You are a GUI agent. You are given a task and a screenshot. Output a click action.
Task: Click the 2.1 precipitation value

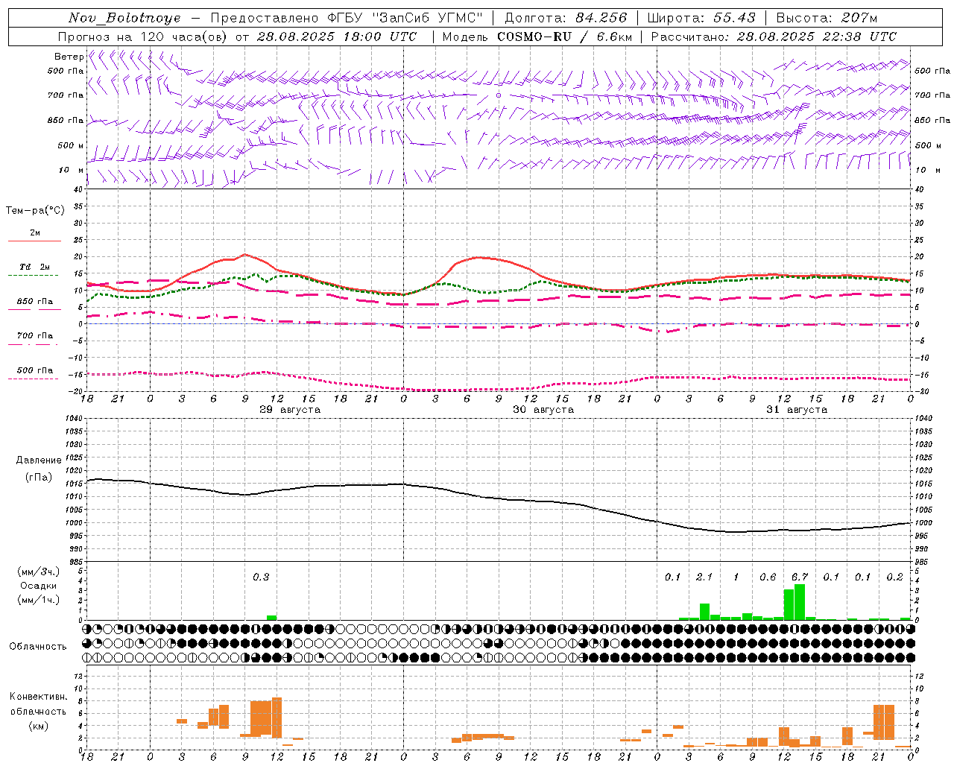click(x=704, y=577)
